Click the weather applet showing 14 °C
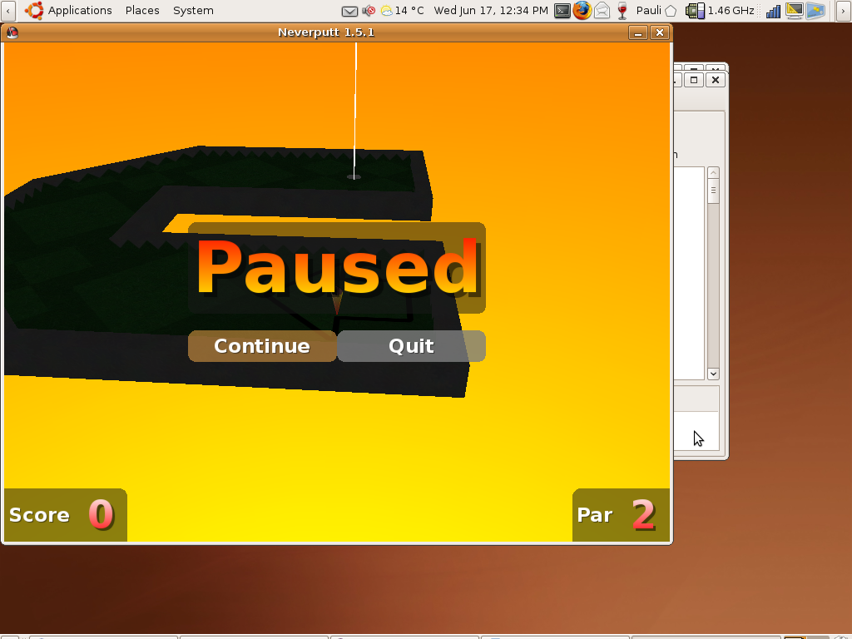This screenshot has height=639, width=852. pos(403,10)
